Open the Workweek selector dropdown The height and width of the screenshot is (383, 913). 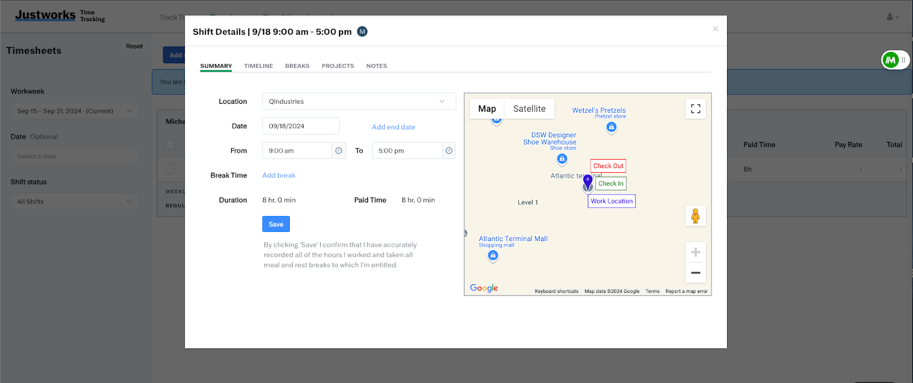74,111
